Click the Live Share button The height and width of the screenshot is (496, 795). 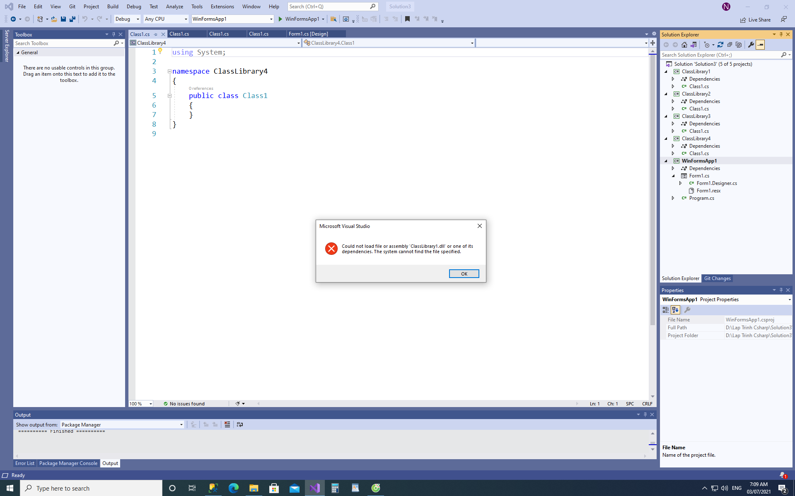(x=756, y=20)
